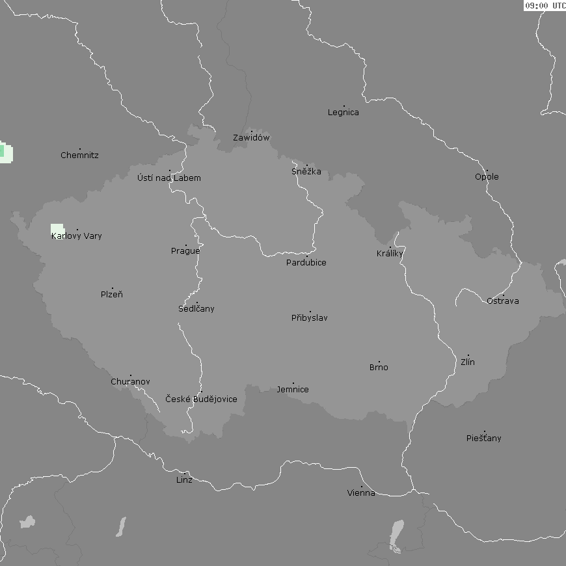The height and width of the screenshot is (566, 566).
Task: Click the Chemnitz city label
Action: (x=79, y=155)
